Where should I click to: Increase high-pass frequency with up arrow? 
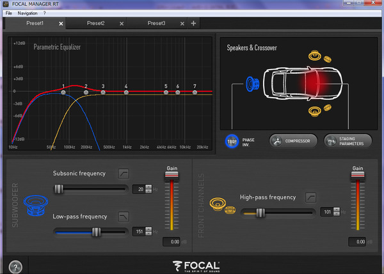click(x=337, y=209)
